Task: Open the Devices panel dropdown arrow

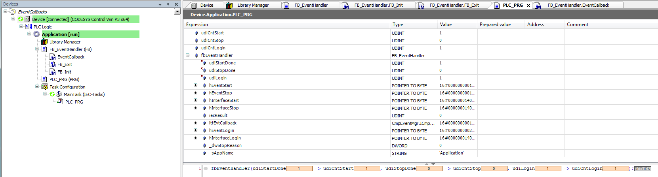Action: pyautogui.click(x=160, y=4)
